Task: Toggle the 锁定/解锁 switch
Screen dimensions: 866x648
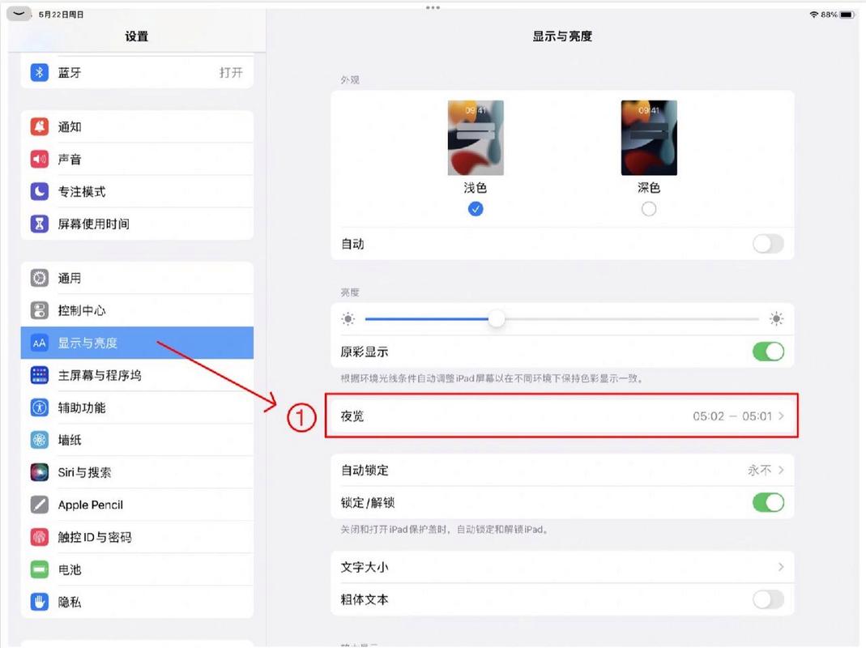Action: 768,502
